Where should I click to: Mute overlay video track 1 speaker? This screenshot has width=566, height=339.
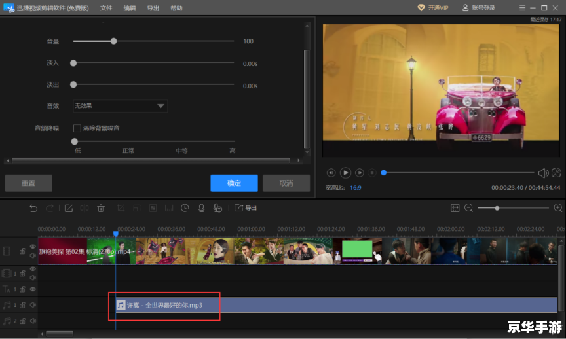pos(33,277)
